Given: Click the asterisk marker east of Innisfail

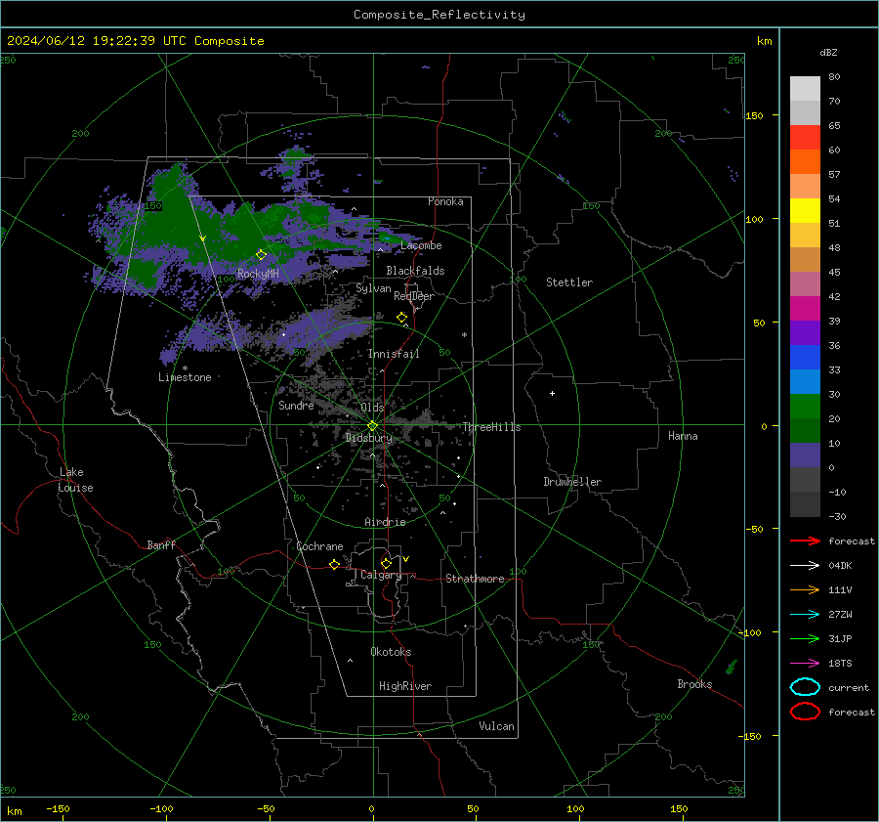Looking at the screenshot, I should [x=464, y=335].
